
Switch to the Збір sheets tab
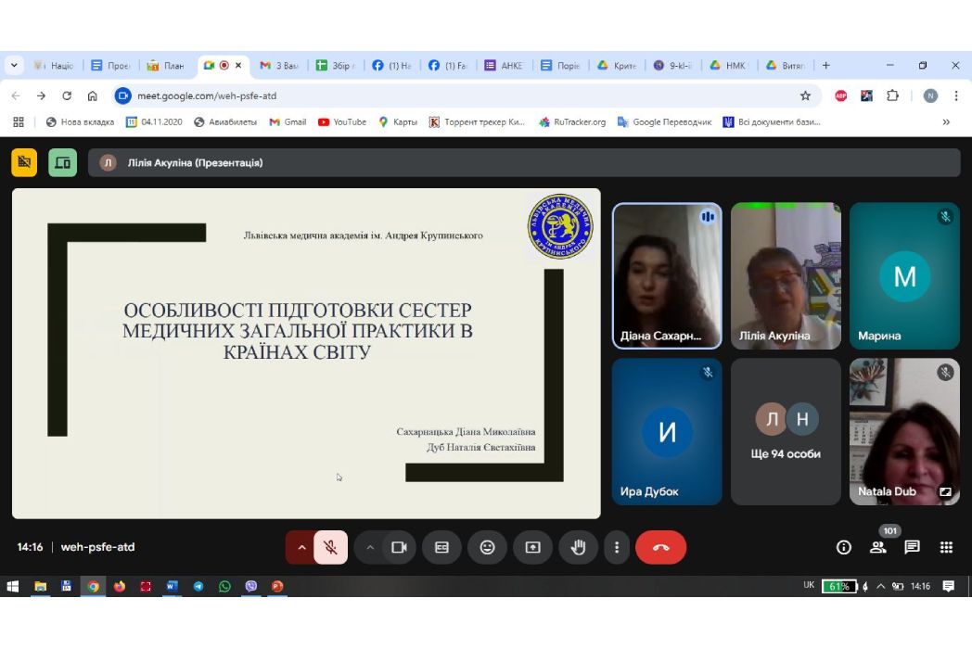(336, 65)
